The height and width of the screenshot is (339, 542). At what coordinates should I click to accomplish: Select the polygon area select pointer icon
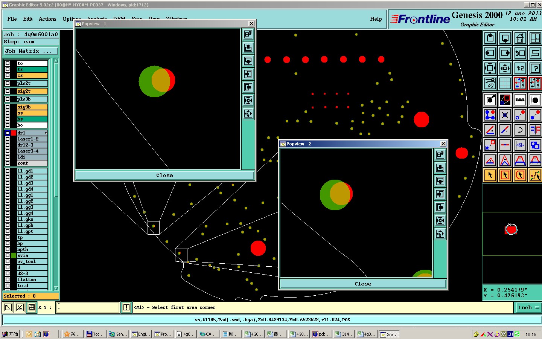pos(520,175)
